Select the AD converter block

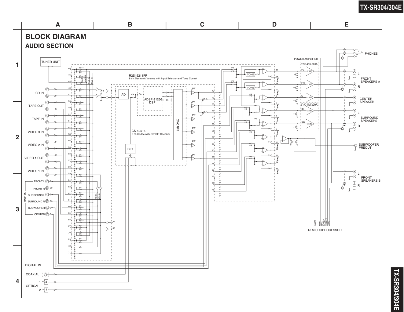[123, 95]
